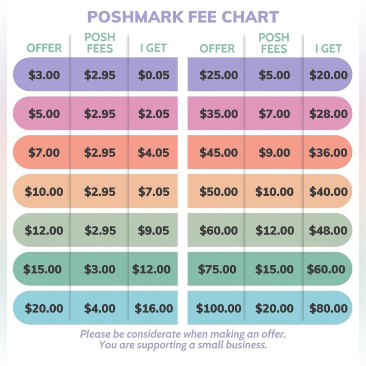366x366 pixels.
Task: Click the $2.05 earnings cell
Action: click(x=154, y=114)
